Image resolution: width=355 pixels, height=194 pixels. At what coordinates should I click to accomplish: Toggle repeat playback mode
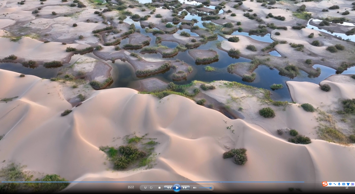pyautogui.click(x=151, y=188)
